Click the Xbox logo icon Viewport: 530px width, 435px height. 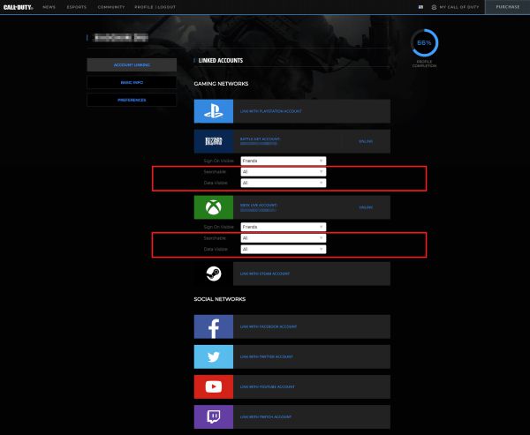(214, 207)
